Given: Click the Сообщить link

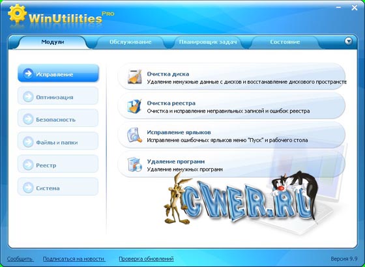Looking at the screenshot, I should (20, 259).
